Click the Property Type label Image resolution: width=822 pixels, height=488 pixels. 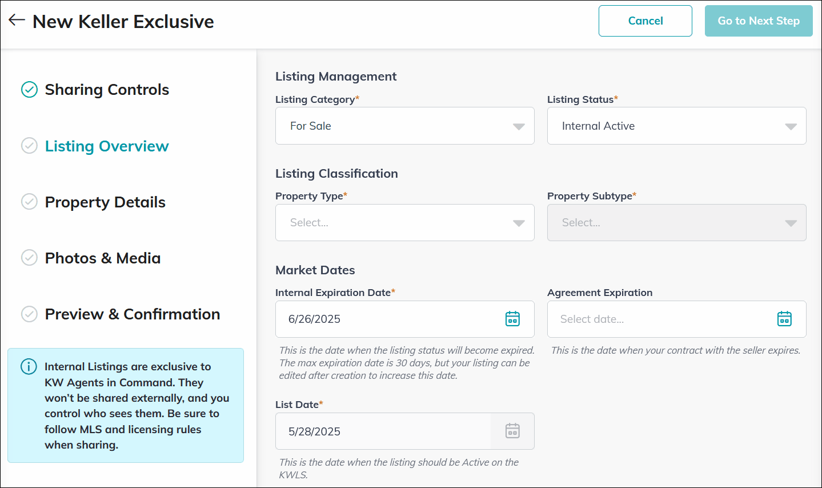click(311, 196)
